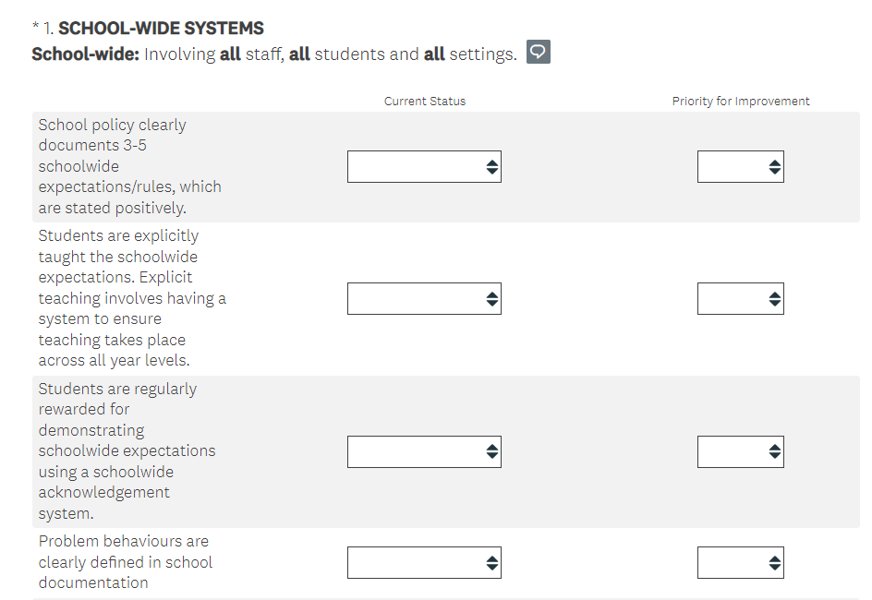The image size is (872, 600).
Task: Click the "Students are explicitly taught" row label
Action: click(131, 298)
